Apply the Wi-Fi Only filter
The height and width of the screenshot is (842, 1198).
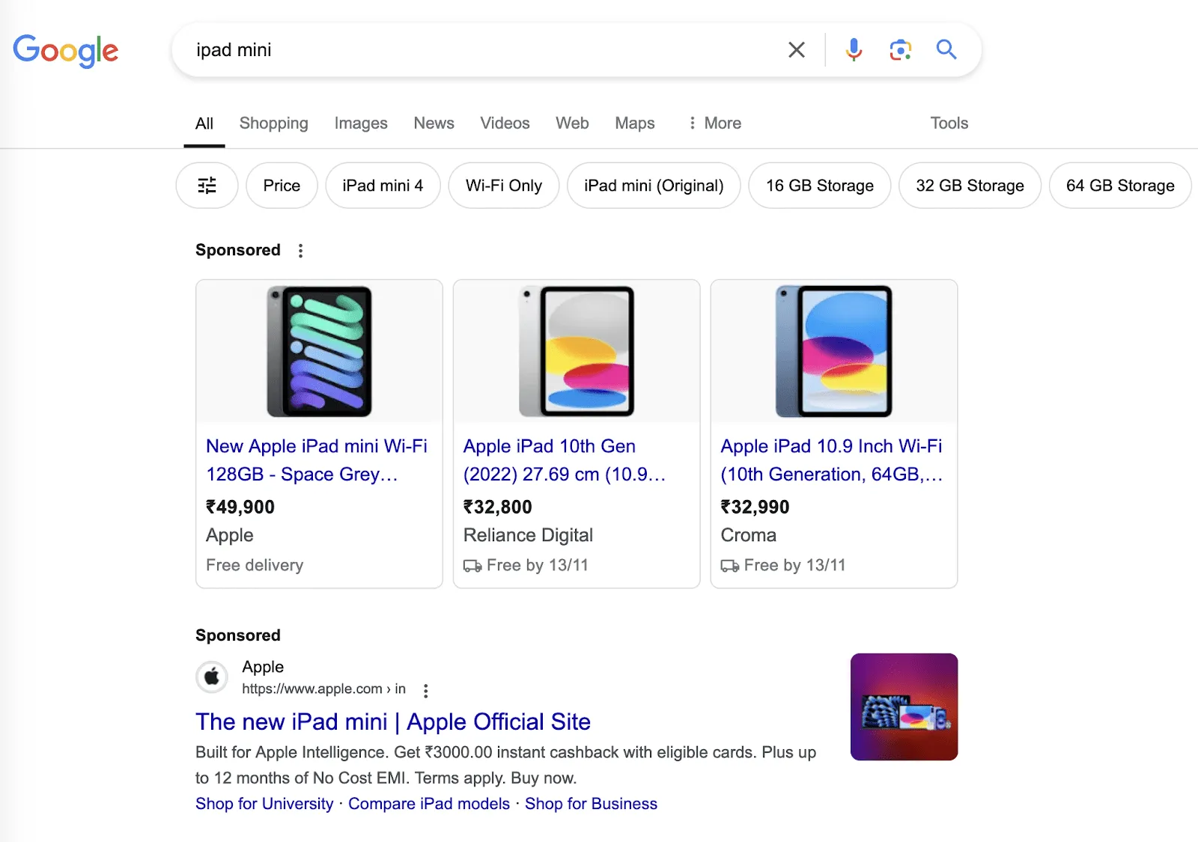point(504,186)
